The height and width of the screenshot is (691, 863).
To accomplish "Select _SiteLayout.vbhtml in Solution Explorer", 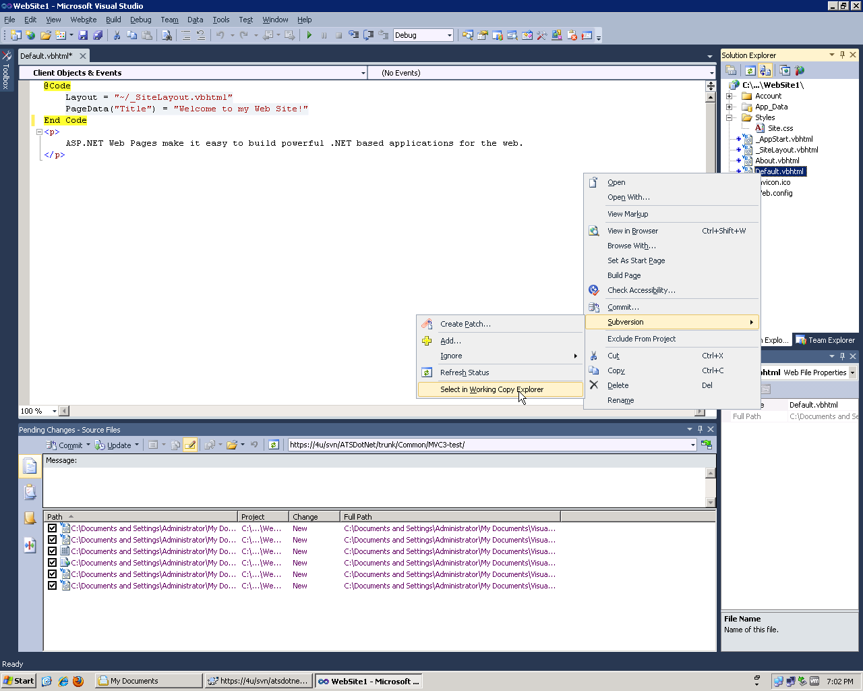I will pyautogui.click(x=787, y=150).
